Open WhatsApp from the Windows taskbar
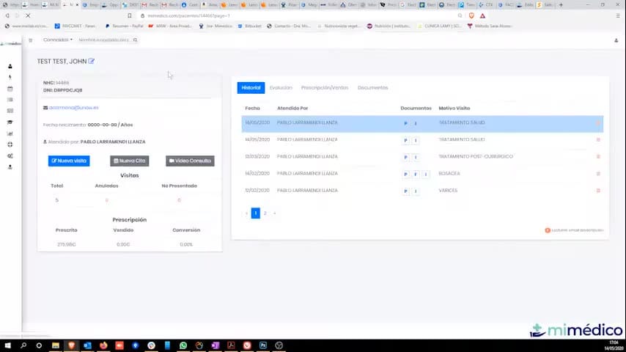 183,345
